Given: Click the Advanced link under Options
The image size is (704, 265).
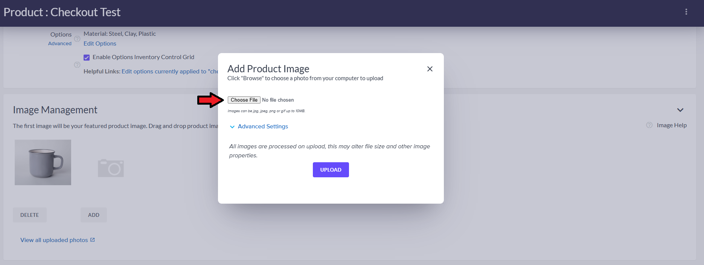Looking at the screenshot, I should tap(60, 44).
